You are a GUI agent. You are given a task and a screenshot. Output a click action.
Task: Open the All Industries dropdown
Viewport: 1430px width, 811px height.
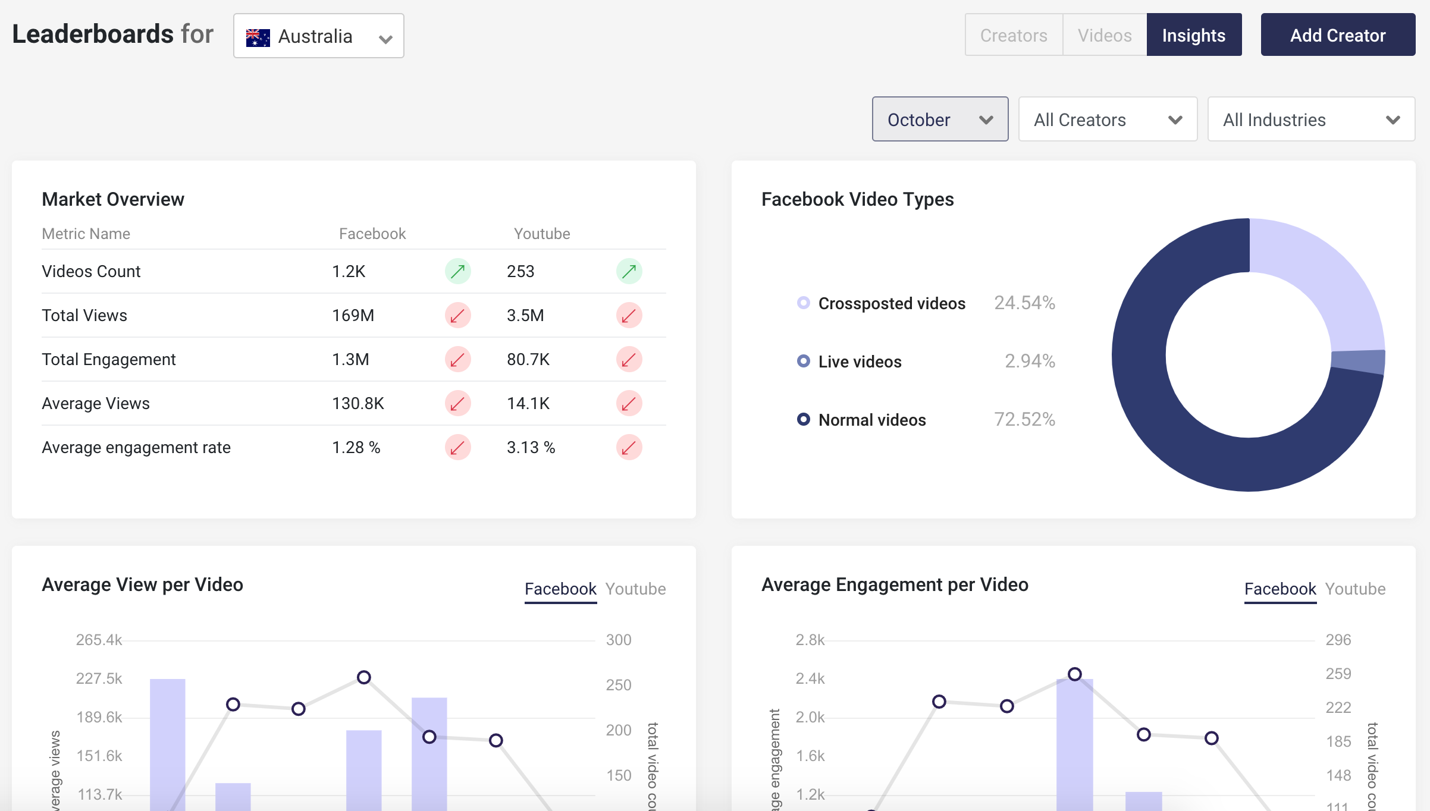[x=1311, y=120]
